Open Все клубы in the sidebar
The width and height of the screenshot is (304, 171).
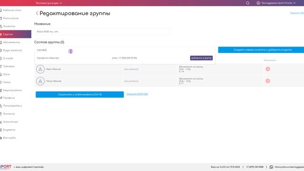pyautogui.click(x=9, y=138)
